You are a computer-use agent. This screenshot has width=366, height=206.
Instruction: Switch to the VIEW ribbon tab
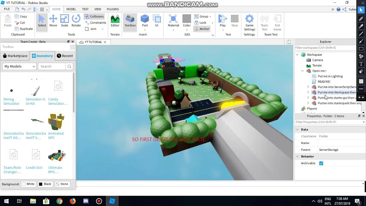pyautogui.click(x=98, y=9)
